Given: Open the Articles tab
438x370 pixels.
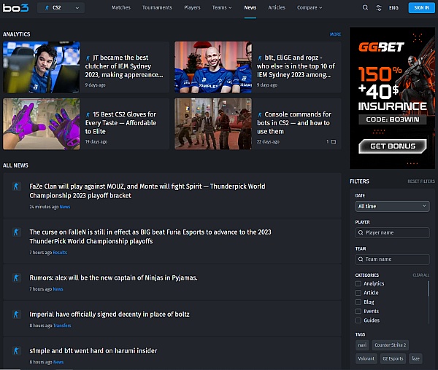Looking at the screenshot, I should 277,7.
